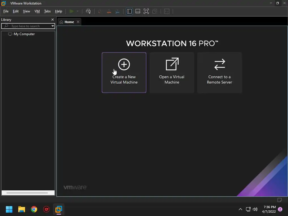Close the Home tab

click(x=78, y=22)
